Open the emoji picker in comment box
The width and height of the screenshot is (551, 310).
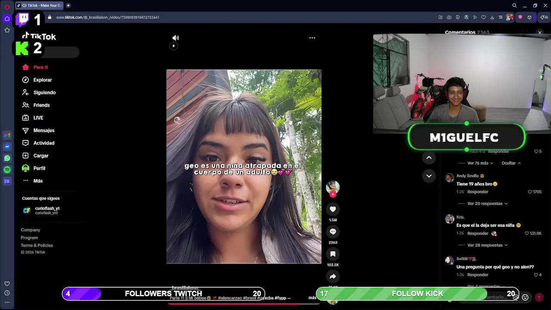pyautogui.click(x=525, y=297)
